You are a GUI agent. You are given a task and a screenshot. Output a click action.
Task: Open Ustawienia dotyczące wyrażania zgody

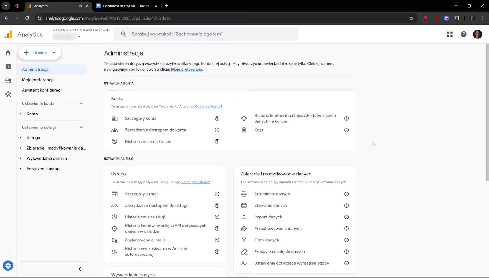[x=292, y=263]
